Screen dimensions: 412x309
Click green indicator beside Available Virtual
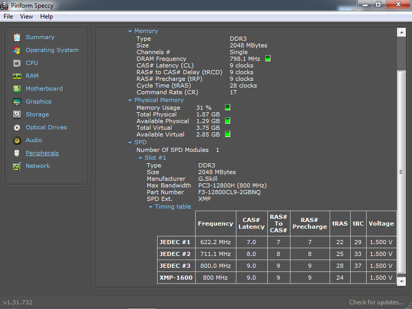228,134
